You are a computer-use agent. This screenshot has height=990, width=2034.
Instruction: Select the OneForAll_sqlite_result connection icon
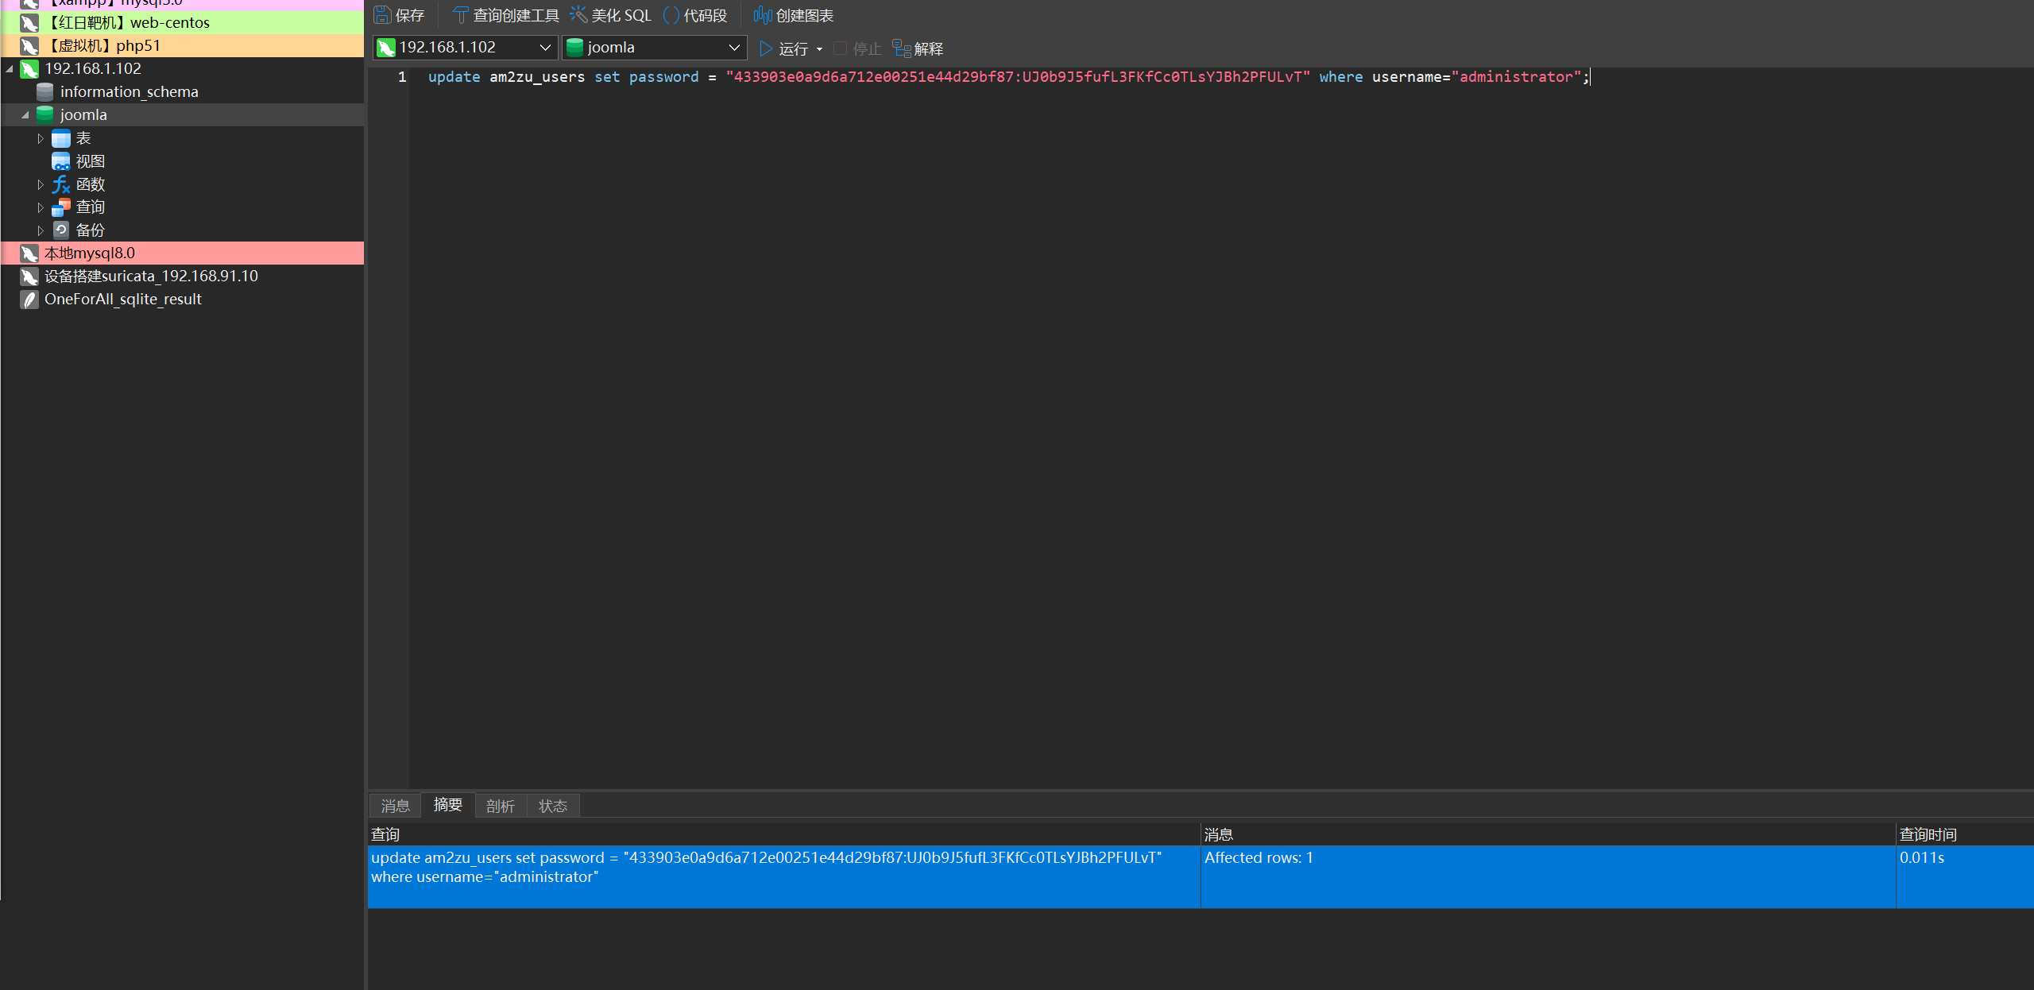pyautogui.click(x=29, y=300)
